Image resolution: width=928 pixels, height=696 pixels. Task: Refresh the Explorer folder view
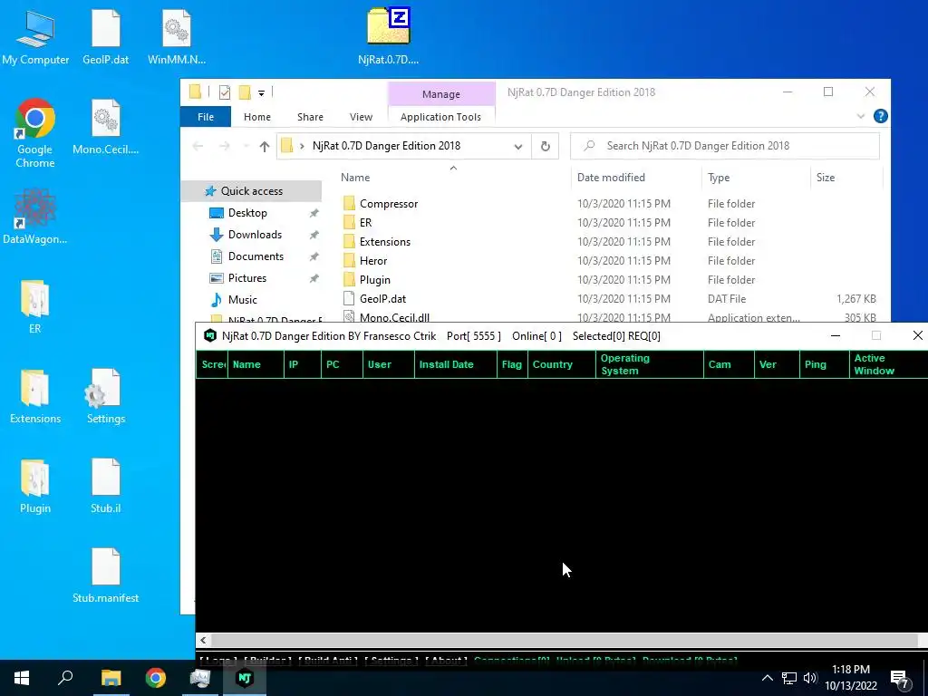point(545,146)
